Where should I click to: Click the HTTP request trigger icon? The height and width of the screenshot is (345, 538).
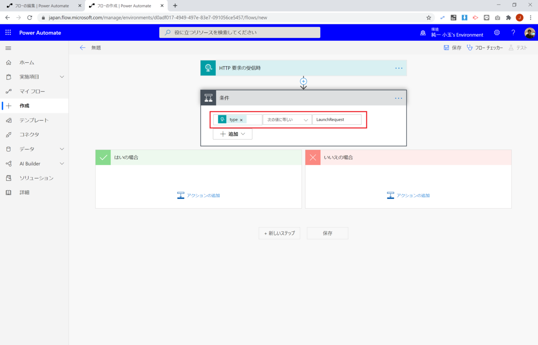pos(208,68)
